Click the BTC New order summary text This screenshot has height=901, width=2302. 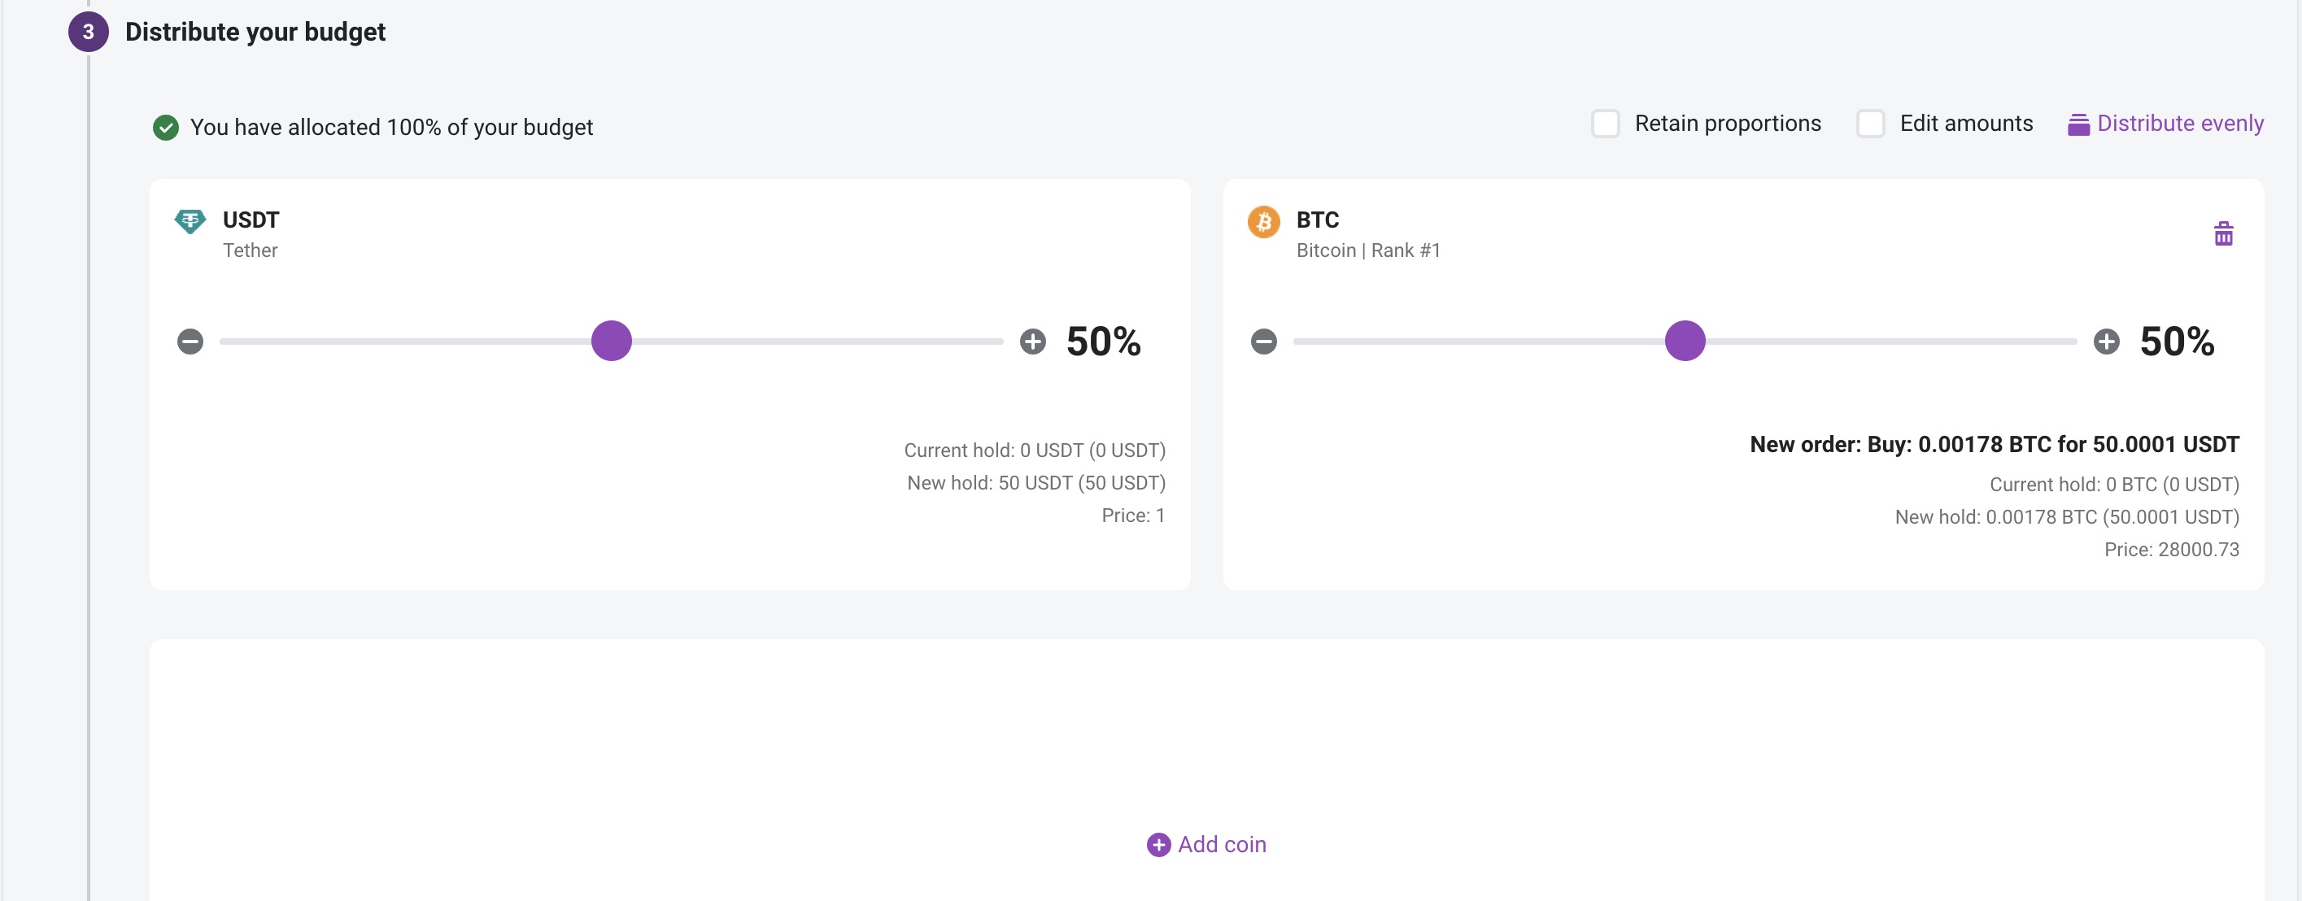(x=1994, y=445)
